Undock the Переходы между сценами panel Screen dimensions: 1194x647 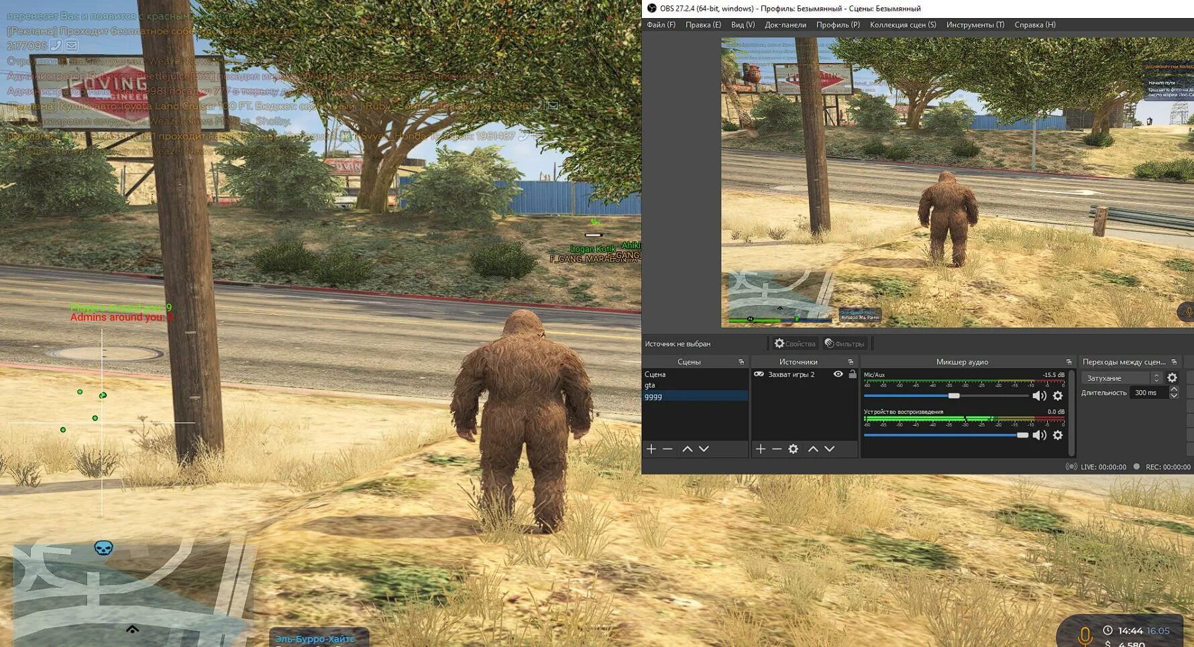(1174, 362)
